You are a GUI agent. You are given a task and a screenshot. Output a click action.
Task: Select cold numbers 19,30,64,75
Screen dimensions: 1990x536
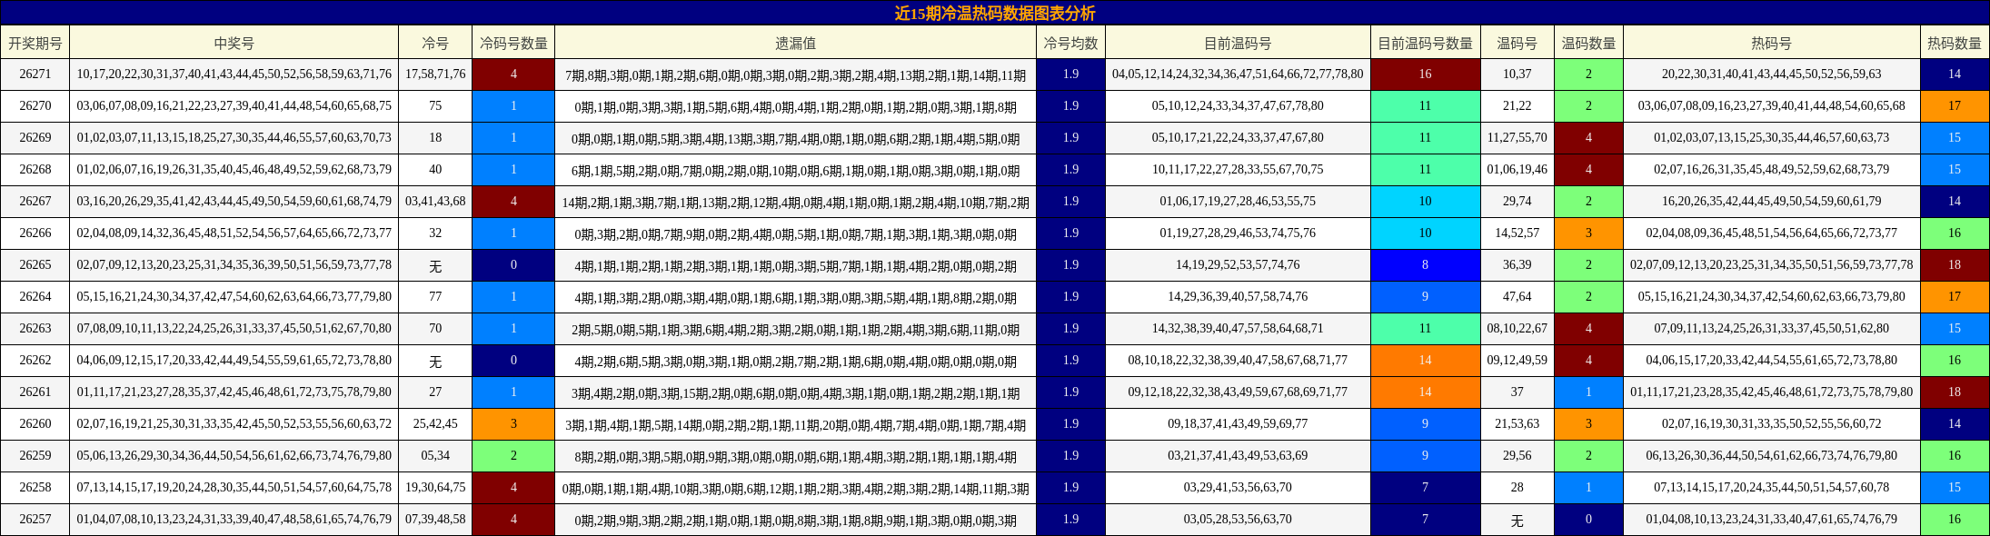tap(435, 488)
